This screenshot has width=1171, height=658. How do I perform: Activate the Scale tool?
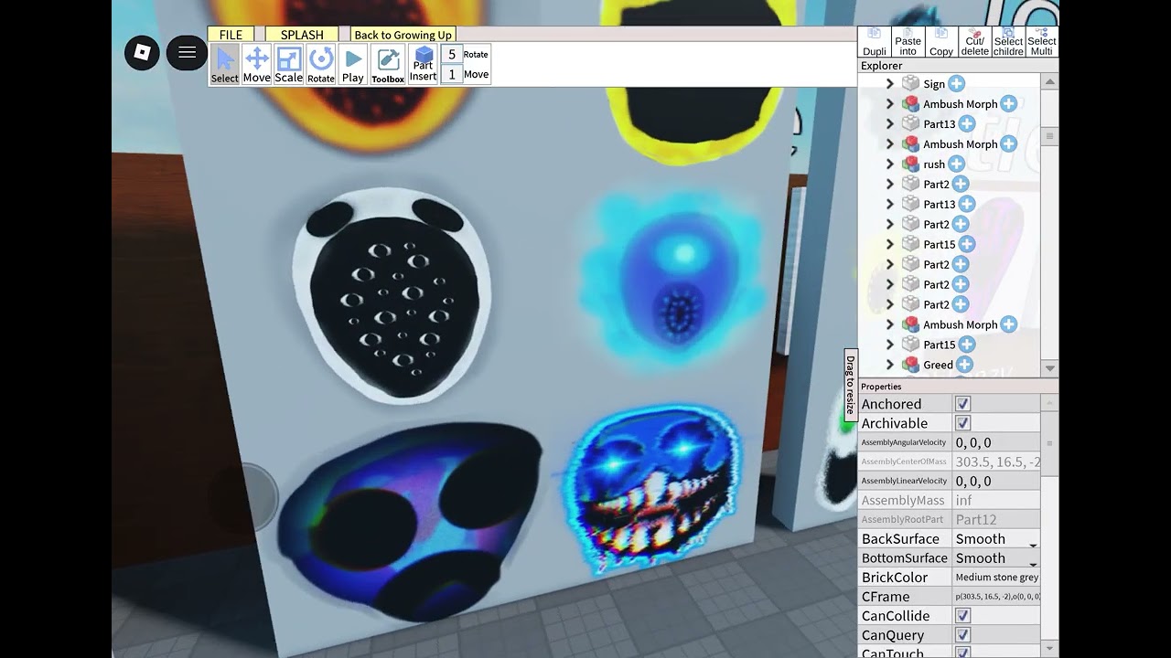pyautogui.click(x=289, y=65)
